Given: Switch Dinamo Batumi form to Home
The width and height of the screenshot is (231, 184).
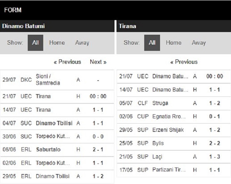Looking at the screenshot, I should click(x=57, y=43).
